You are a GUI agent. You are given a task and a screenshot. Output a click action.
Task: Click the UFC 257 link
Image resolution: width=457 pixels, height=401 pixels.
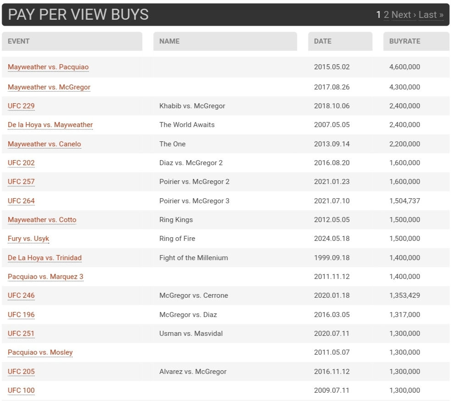[x=21, y=182]
